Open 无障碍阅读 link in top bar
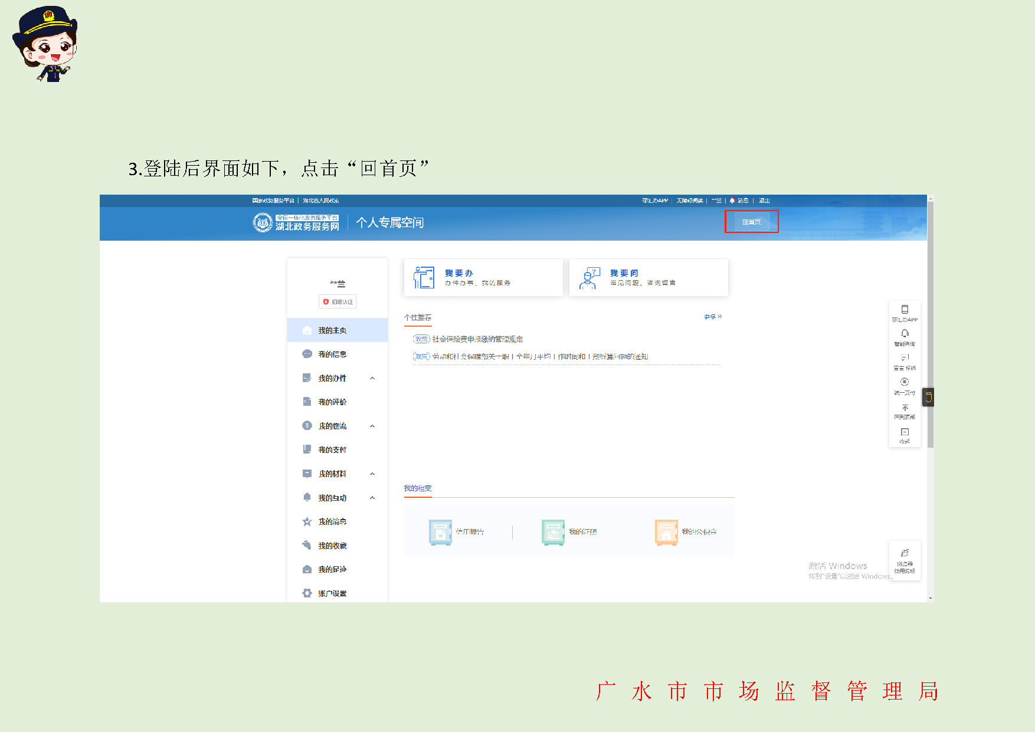 tap(689, 201)
